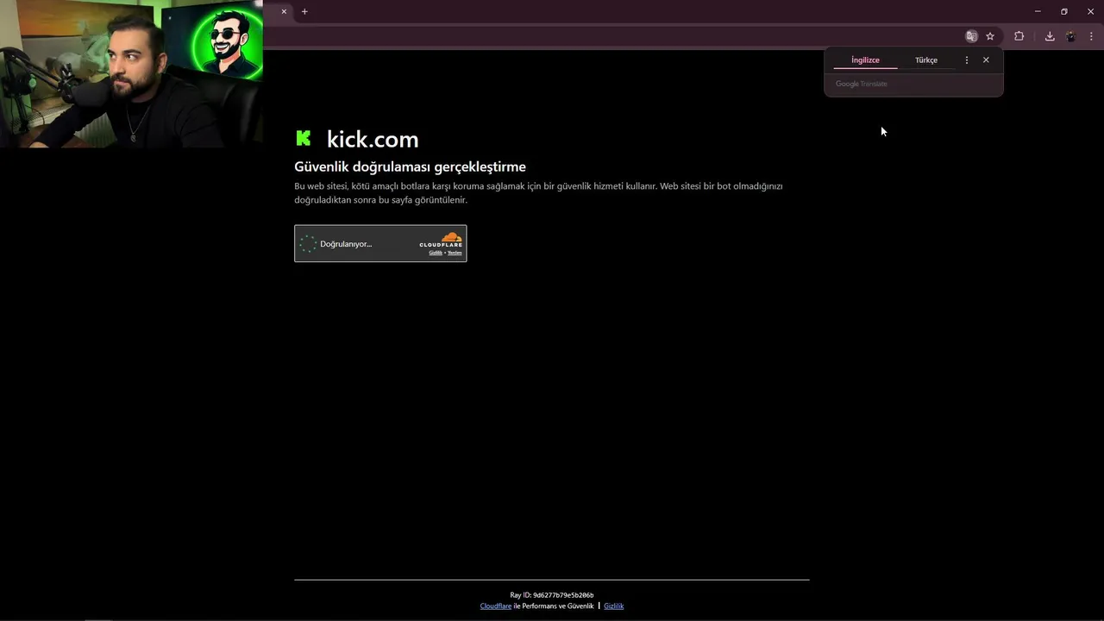Click the Google Translate label text
The height and width of the screenshot is (621, 1104).
[861, 84]
